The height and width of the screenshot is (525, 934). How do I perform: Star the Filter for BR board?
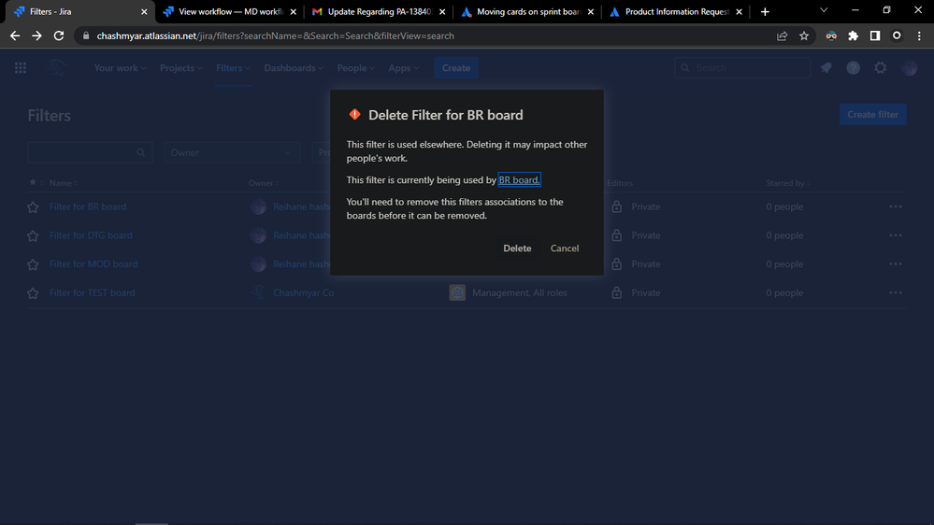(x=33, y=207)
